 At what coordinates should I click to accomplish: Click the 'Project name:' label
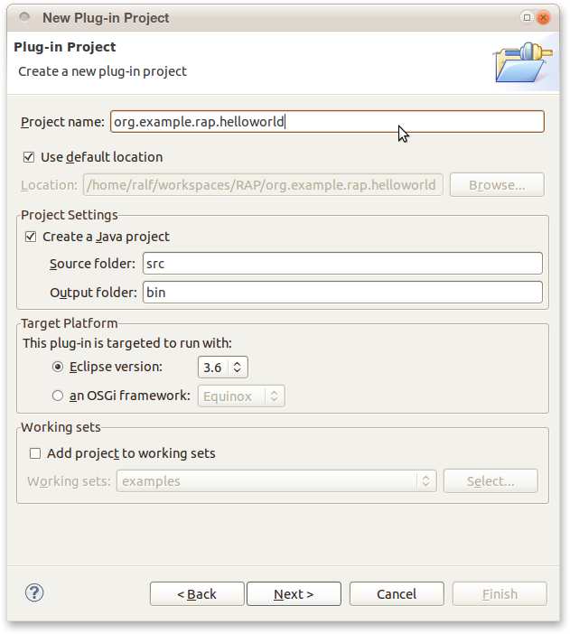click(x=62, y=122)
